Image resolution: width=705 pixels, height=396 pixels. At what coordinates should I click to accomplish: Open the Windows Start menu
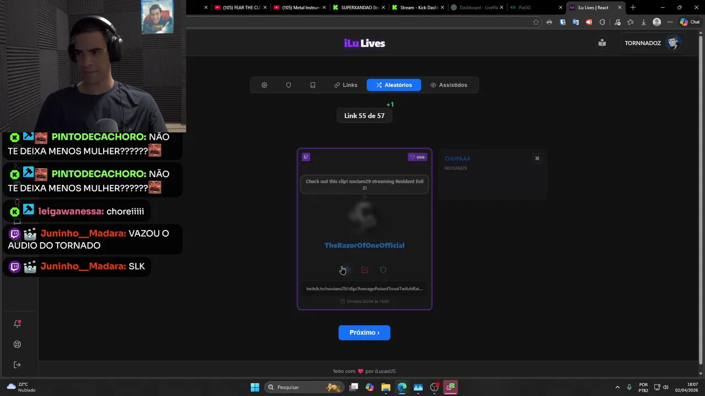pos(255,387)
